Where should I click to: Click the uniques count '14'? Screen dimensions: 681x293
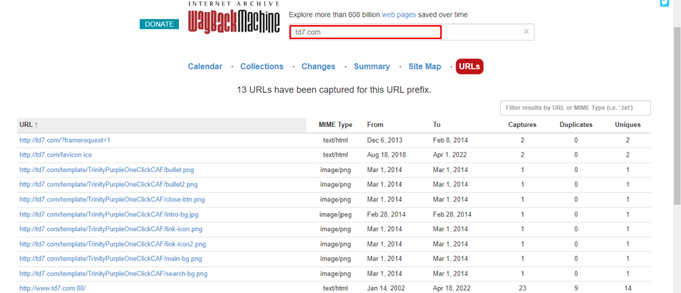click(628, 288)
